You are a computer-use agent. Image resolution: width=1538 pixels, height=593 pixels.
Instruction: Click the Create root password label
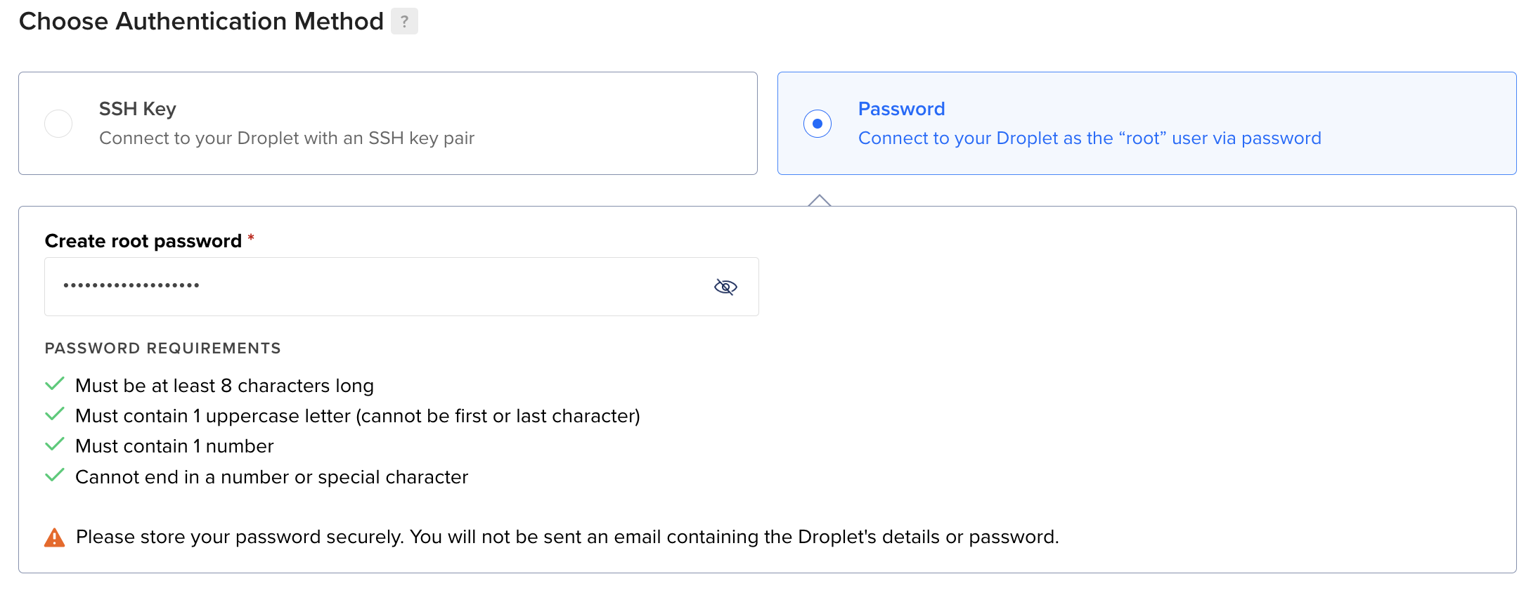click(143, 241)
